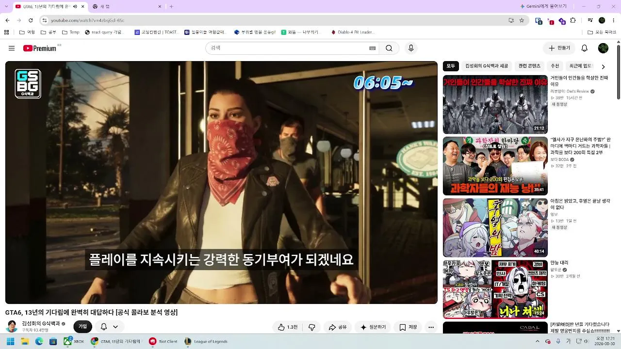Open the 공부 bookmark folder
Image resolution: width=621 pixels, height=349 pixels.
(49, 32)
